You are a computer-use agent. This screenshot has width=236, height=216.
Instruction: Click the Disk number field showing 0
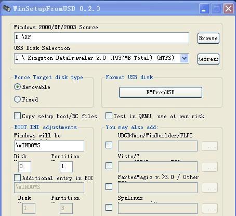click(24, 167)
